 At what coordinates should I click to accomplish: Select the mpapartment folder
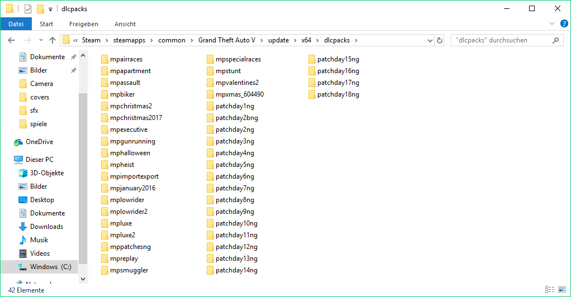[x=130, y=71]
